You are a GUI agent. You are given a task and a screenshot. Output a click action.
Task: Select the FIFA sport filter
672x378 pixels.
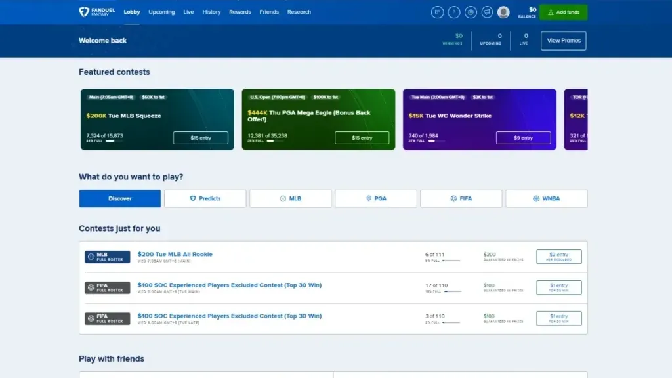461,199
